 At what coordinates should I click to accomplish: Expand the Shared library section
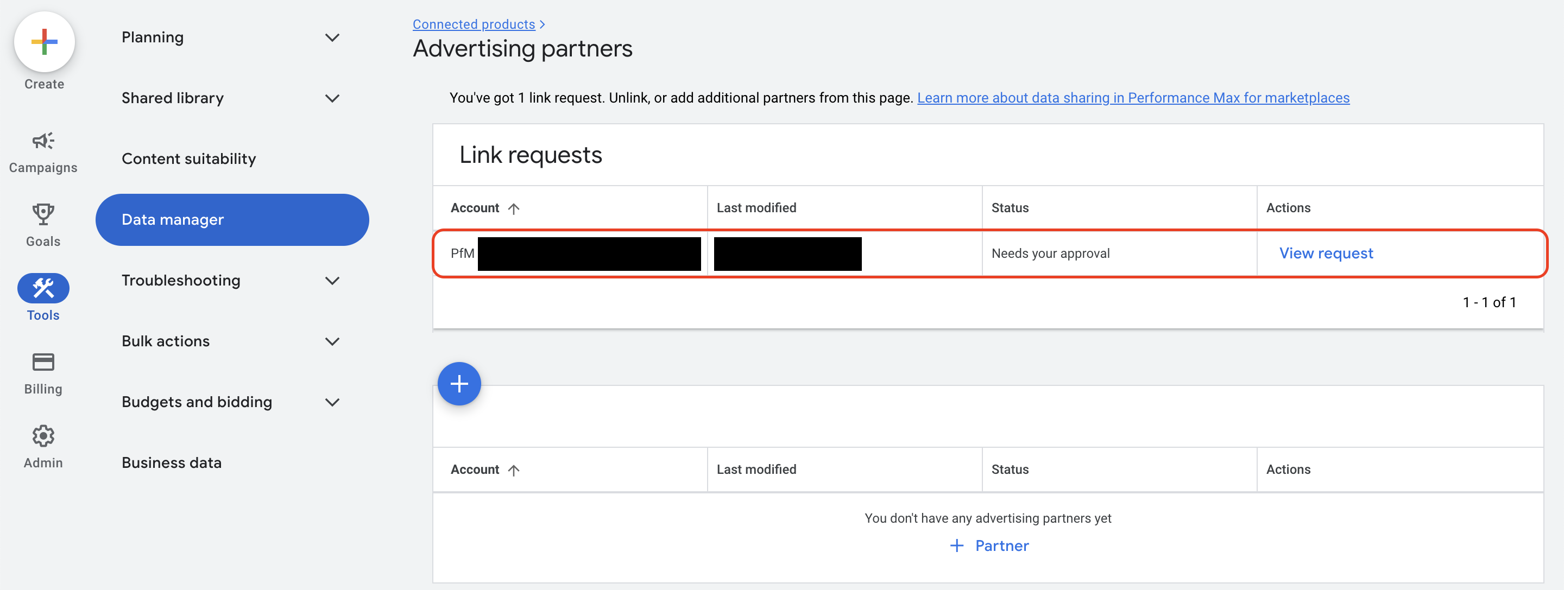(332, 98)
